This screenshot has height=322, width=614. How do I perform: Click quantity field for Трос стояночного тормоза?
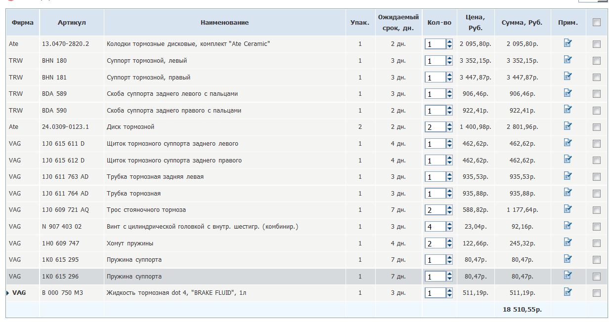coord(435,210)
